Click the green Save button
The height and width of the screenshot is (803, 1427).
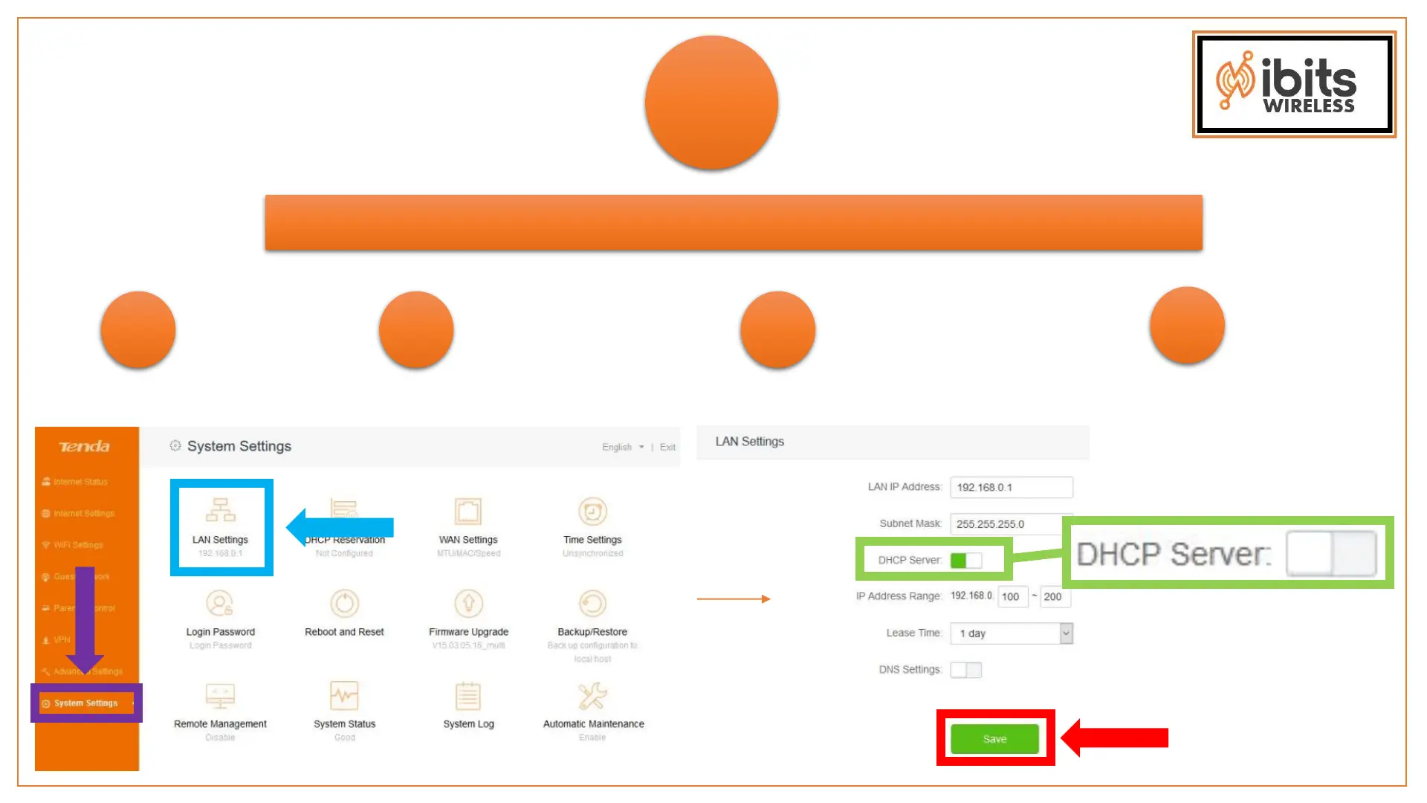click(x=994, y=739)
